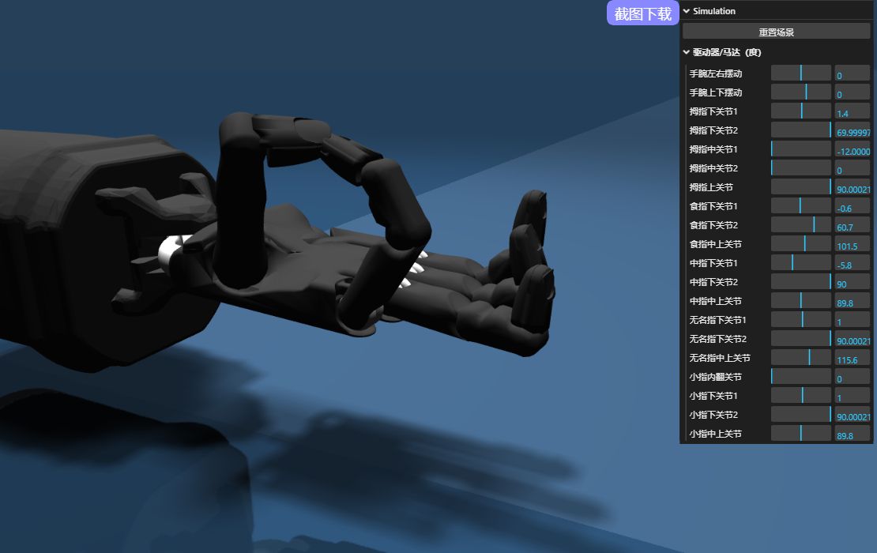This screenshot has height=553, width=877.
Task: Collapse the Simulation panel chevron
Action: 686,11
